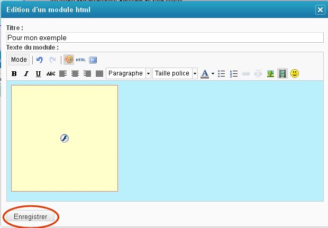Select the Flash object placeholder in editor
This screenshot has width=328, height=228.
pyautogui.click(x=64, y=138)
